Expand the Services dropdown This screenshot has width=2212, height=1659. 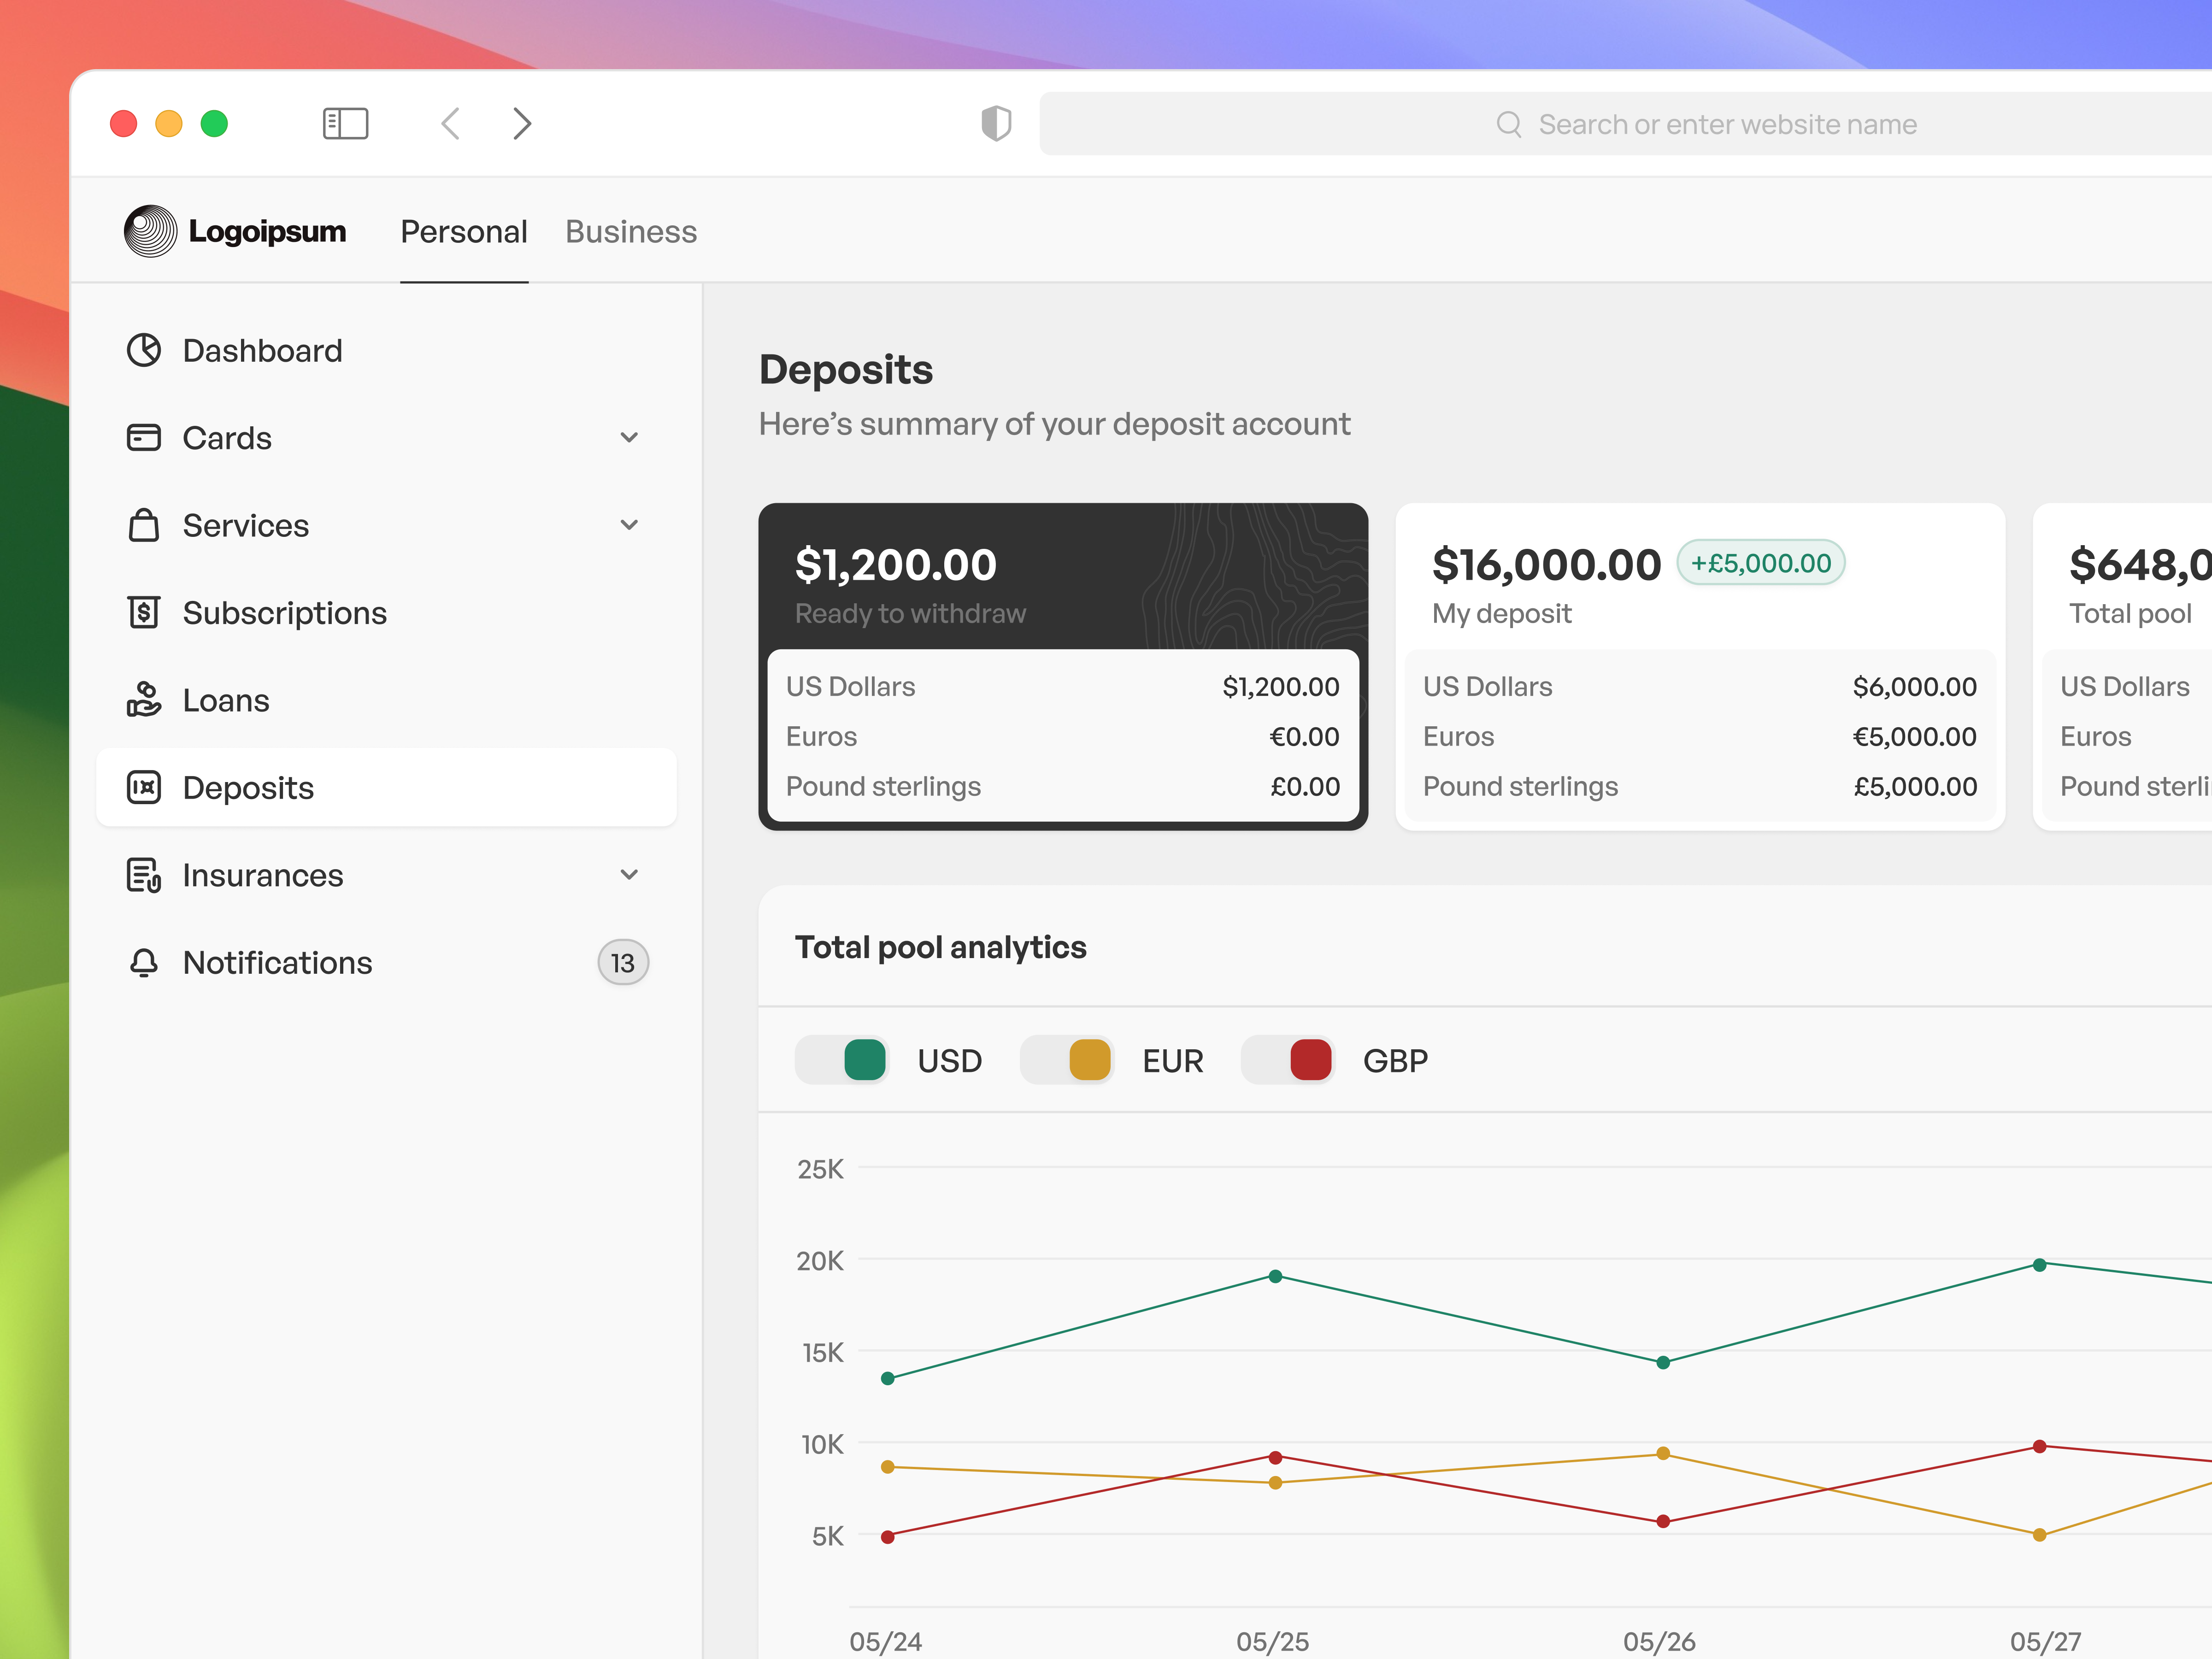coord(629,525)
